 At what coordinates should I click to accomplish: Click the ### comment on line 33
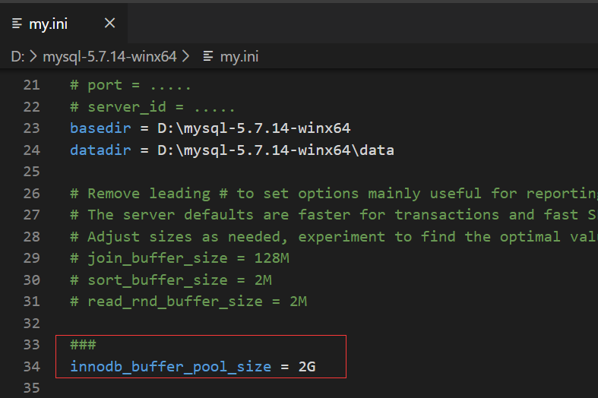(83, 345)
